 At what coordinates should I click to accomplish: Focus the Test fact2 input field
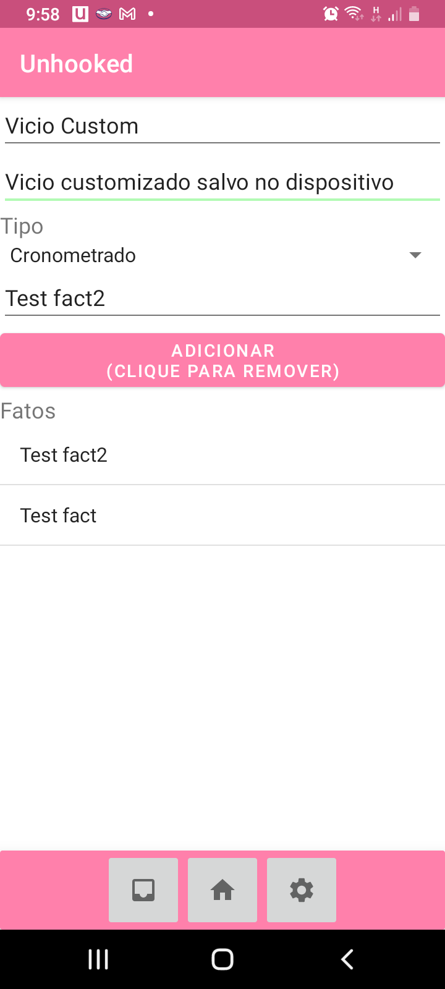(x=222, y=299)
